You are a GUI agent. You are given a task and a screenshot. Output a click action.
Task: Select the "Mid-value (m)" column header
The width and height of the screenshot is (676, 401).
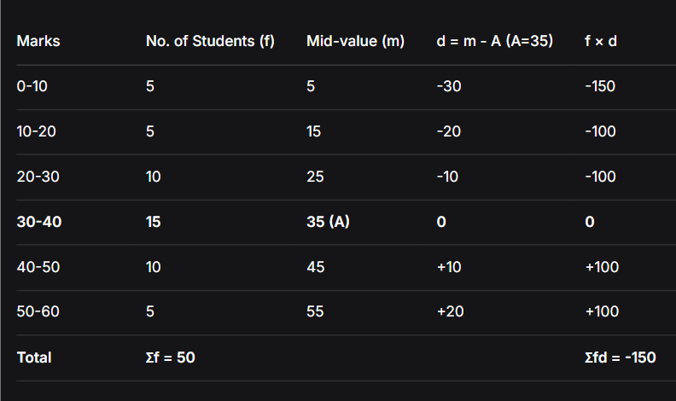tap(355, 42)
